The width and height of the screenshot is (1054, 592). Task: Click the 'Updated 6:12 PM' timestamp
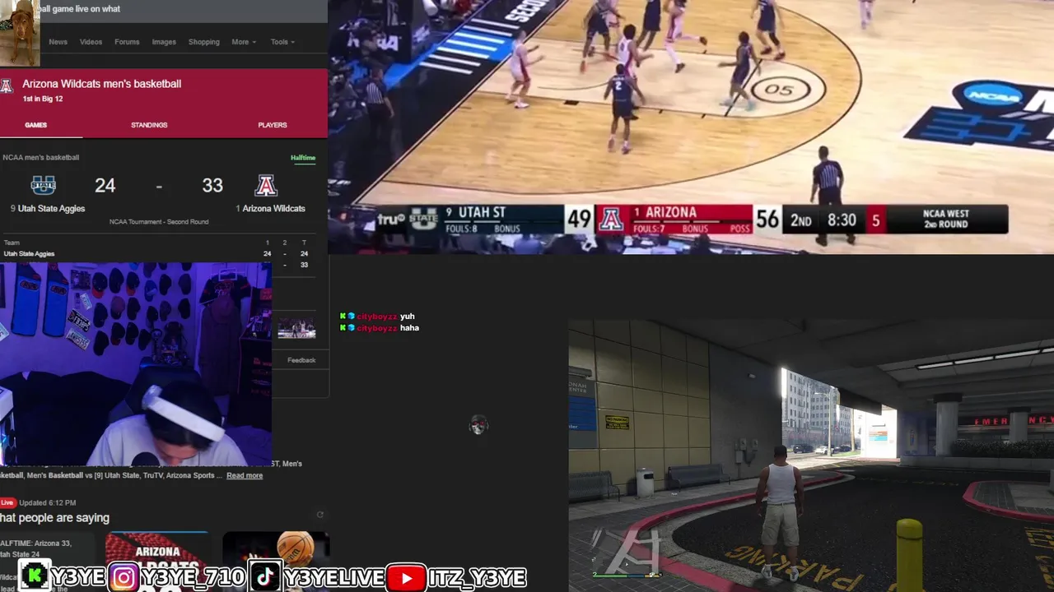click(x=48, y=502)
